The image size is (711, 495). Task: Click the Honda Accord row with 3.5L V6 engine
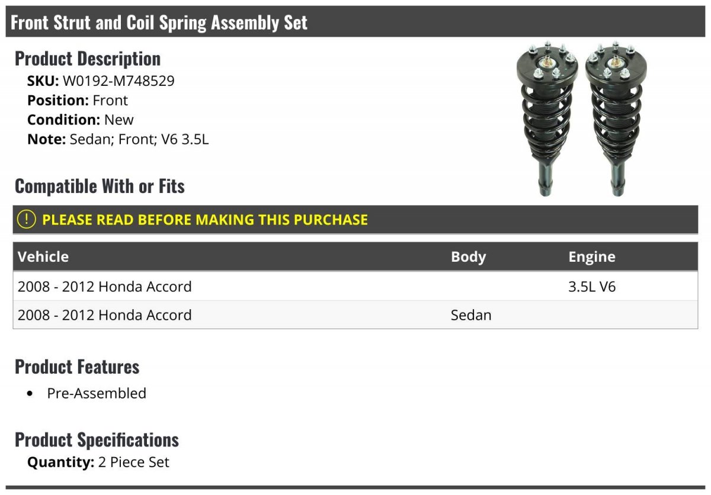click(x=355, y=287)
